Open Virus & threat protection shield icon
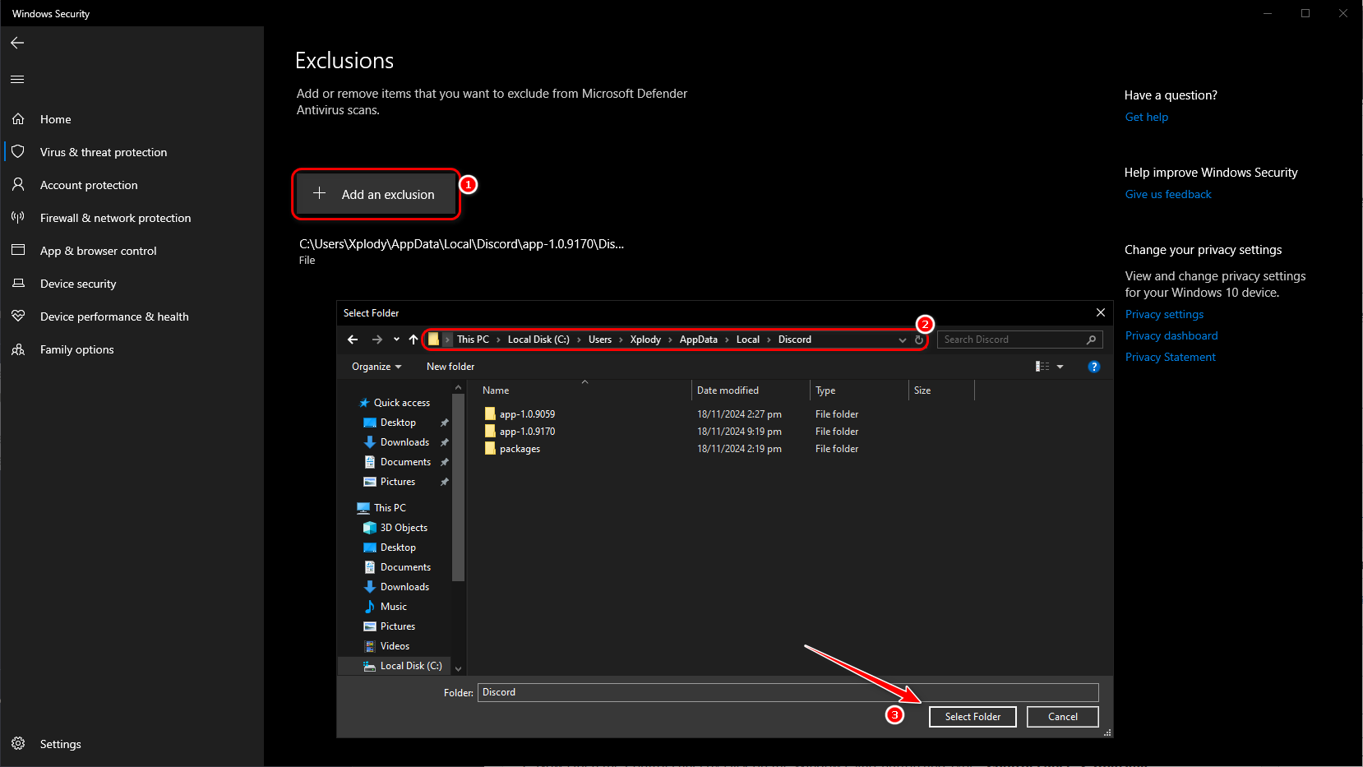 [x=18, y=152]
